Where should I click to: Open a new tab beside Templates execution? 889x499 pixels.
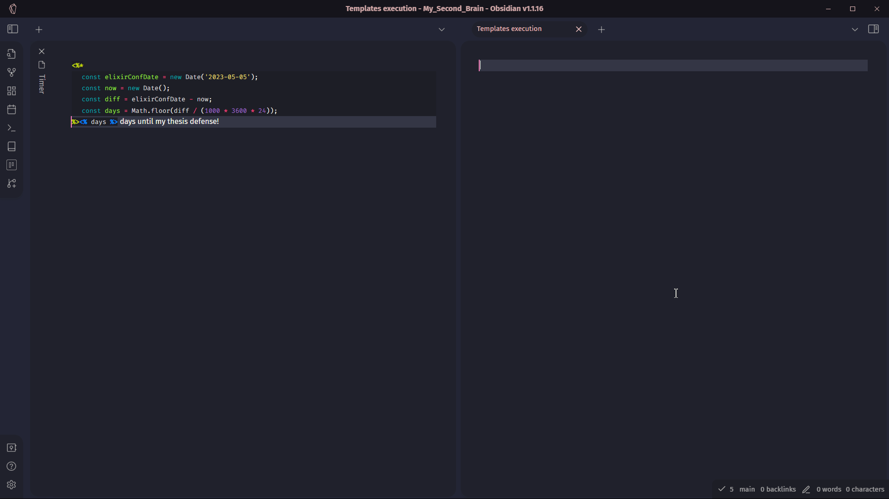[x=601, y=30]
